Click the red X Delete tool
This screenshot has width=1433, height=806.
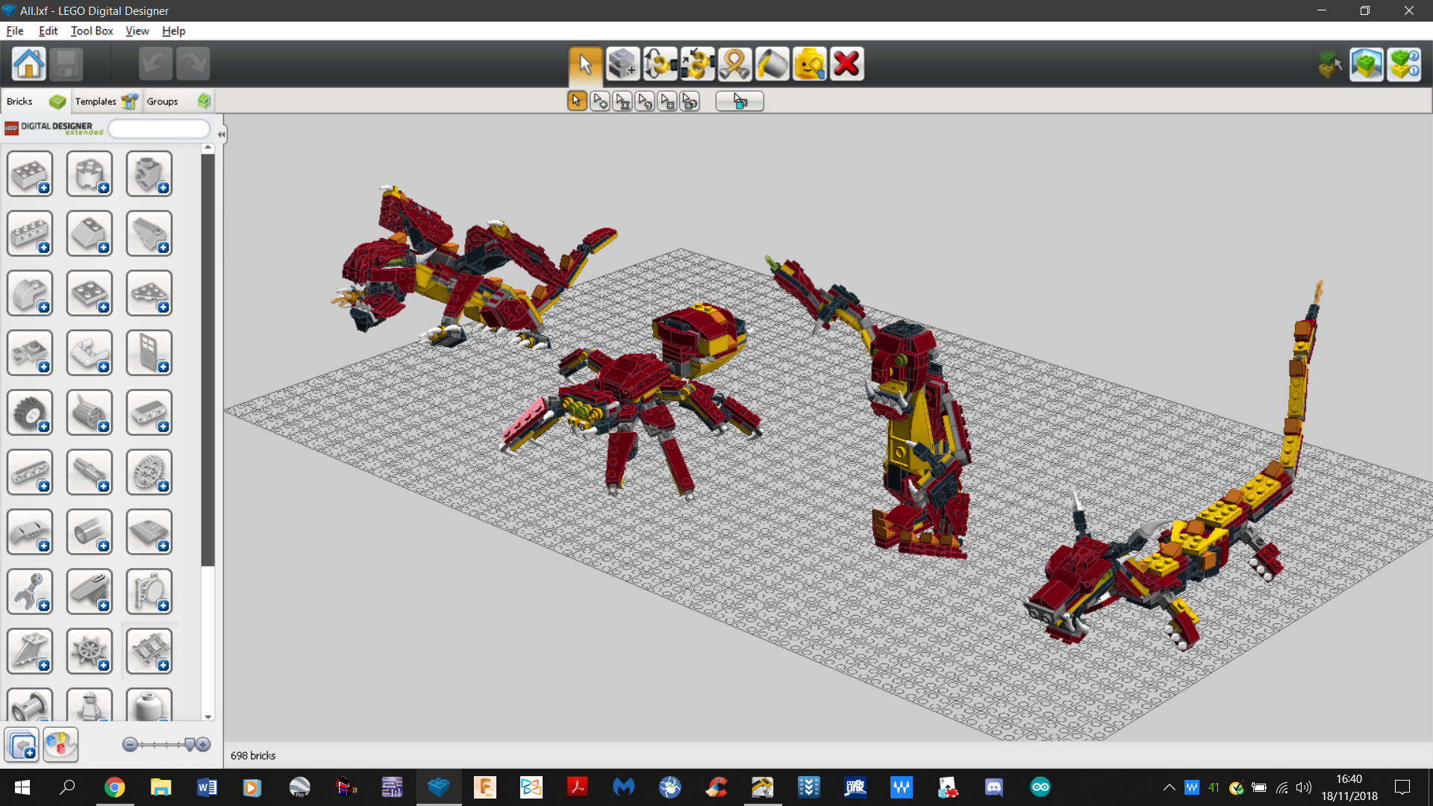click(x=846, y=64)
